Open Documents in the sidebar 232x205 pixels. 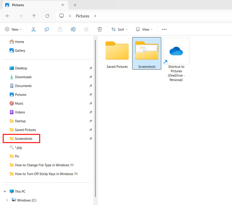21,86
